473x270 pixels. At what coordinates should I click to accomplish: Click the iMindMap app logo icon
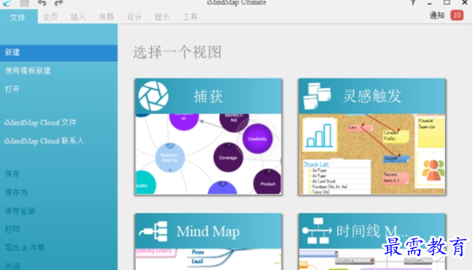(7, 3)
